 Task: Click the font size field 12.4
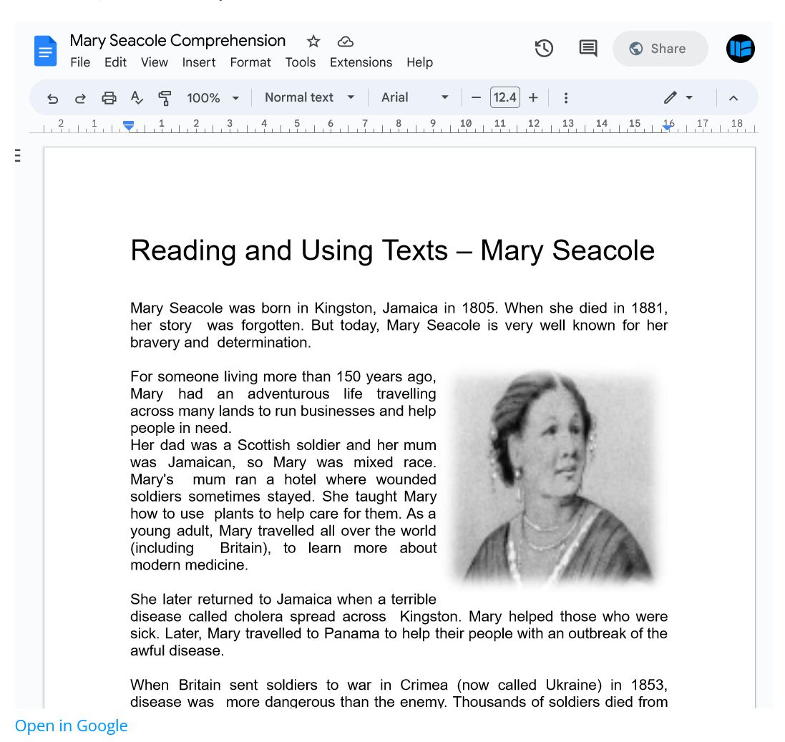click(x=505, y=97)
